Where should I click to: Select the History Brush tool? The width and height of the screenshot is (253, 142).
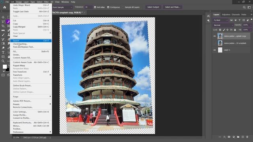click(3, 39)
